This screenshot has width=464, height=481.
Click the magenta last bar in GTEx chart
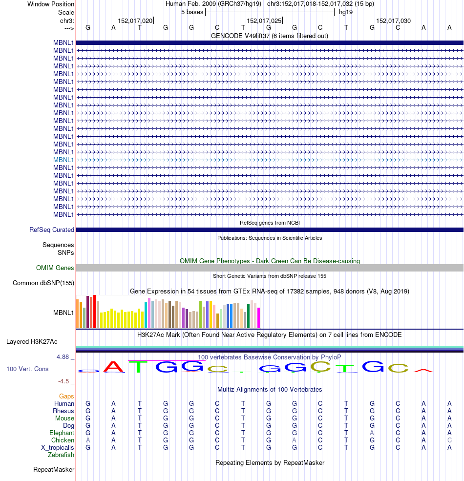[259, 318]
